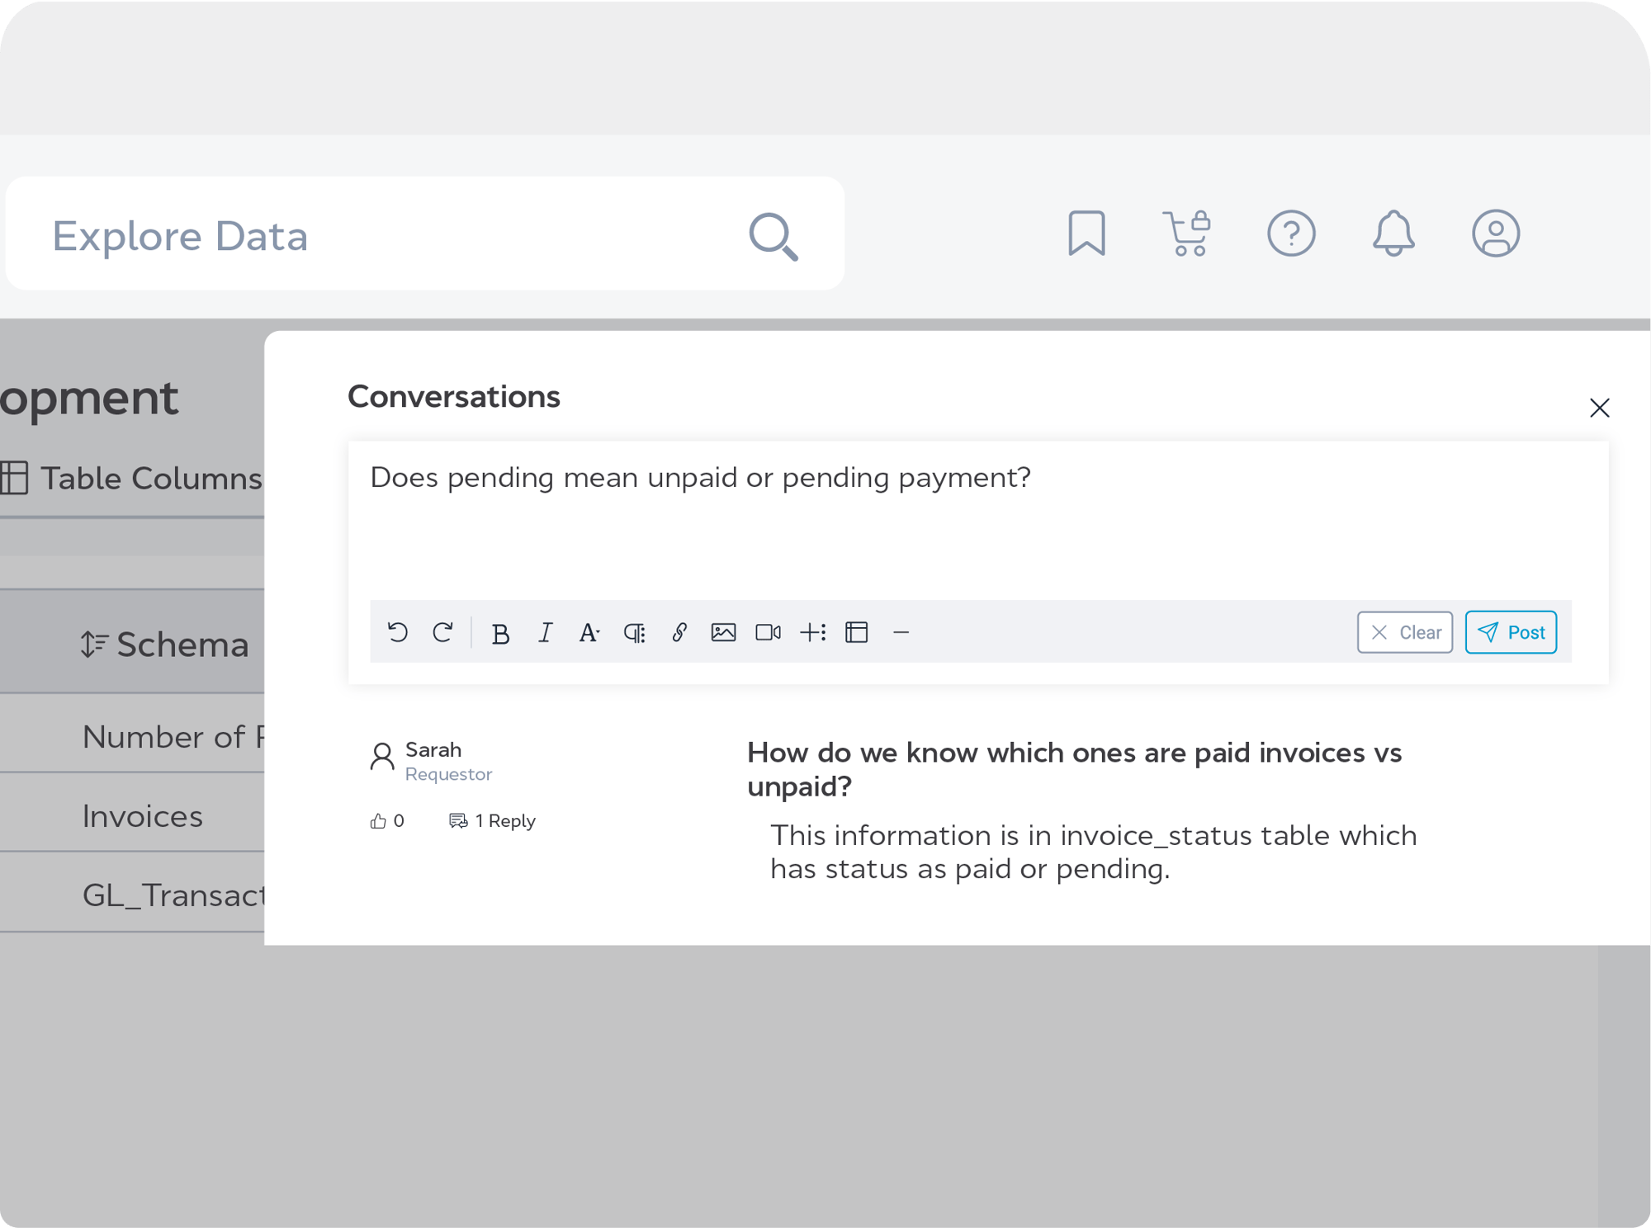Open the notifications bell

(x=1393, y=234)
